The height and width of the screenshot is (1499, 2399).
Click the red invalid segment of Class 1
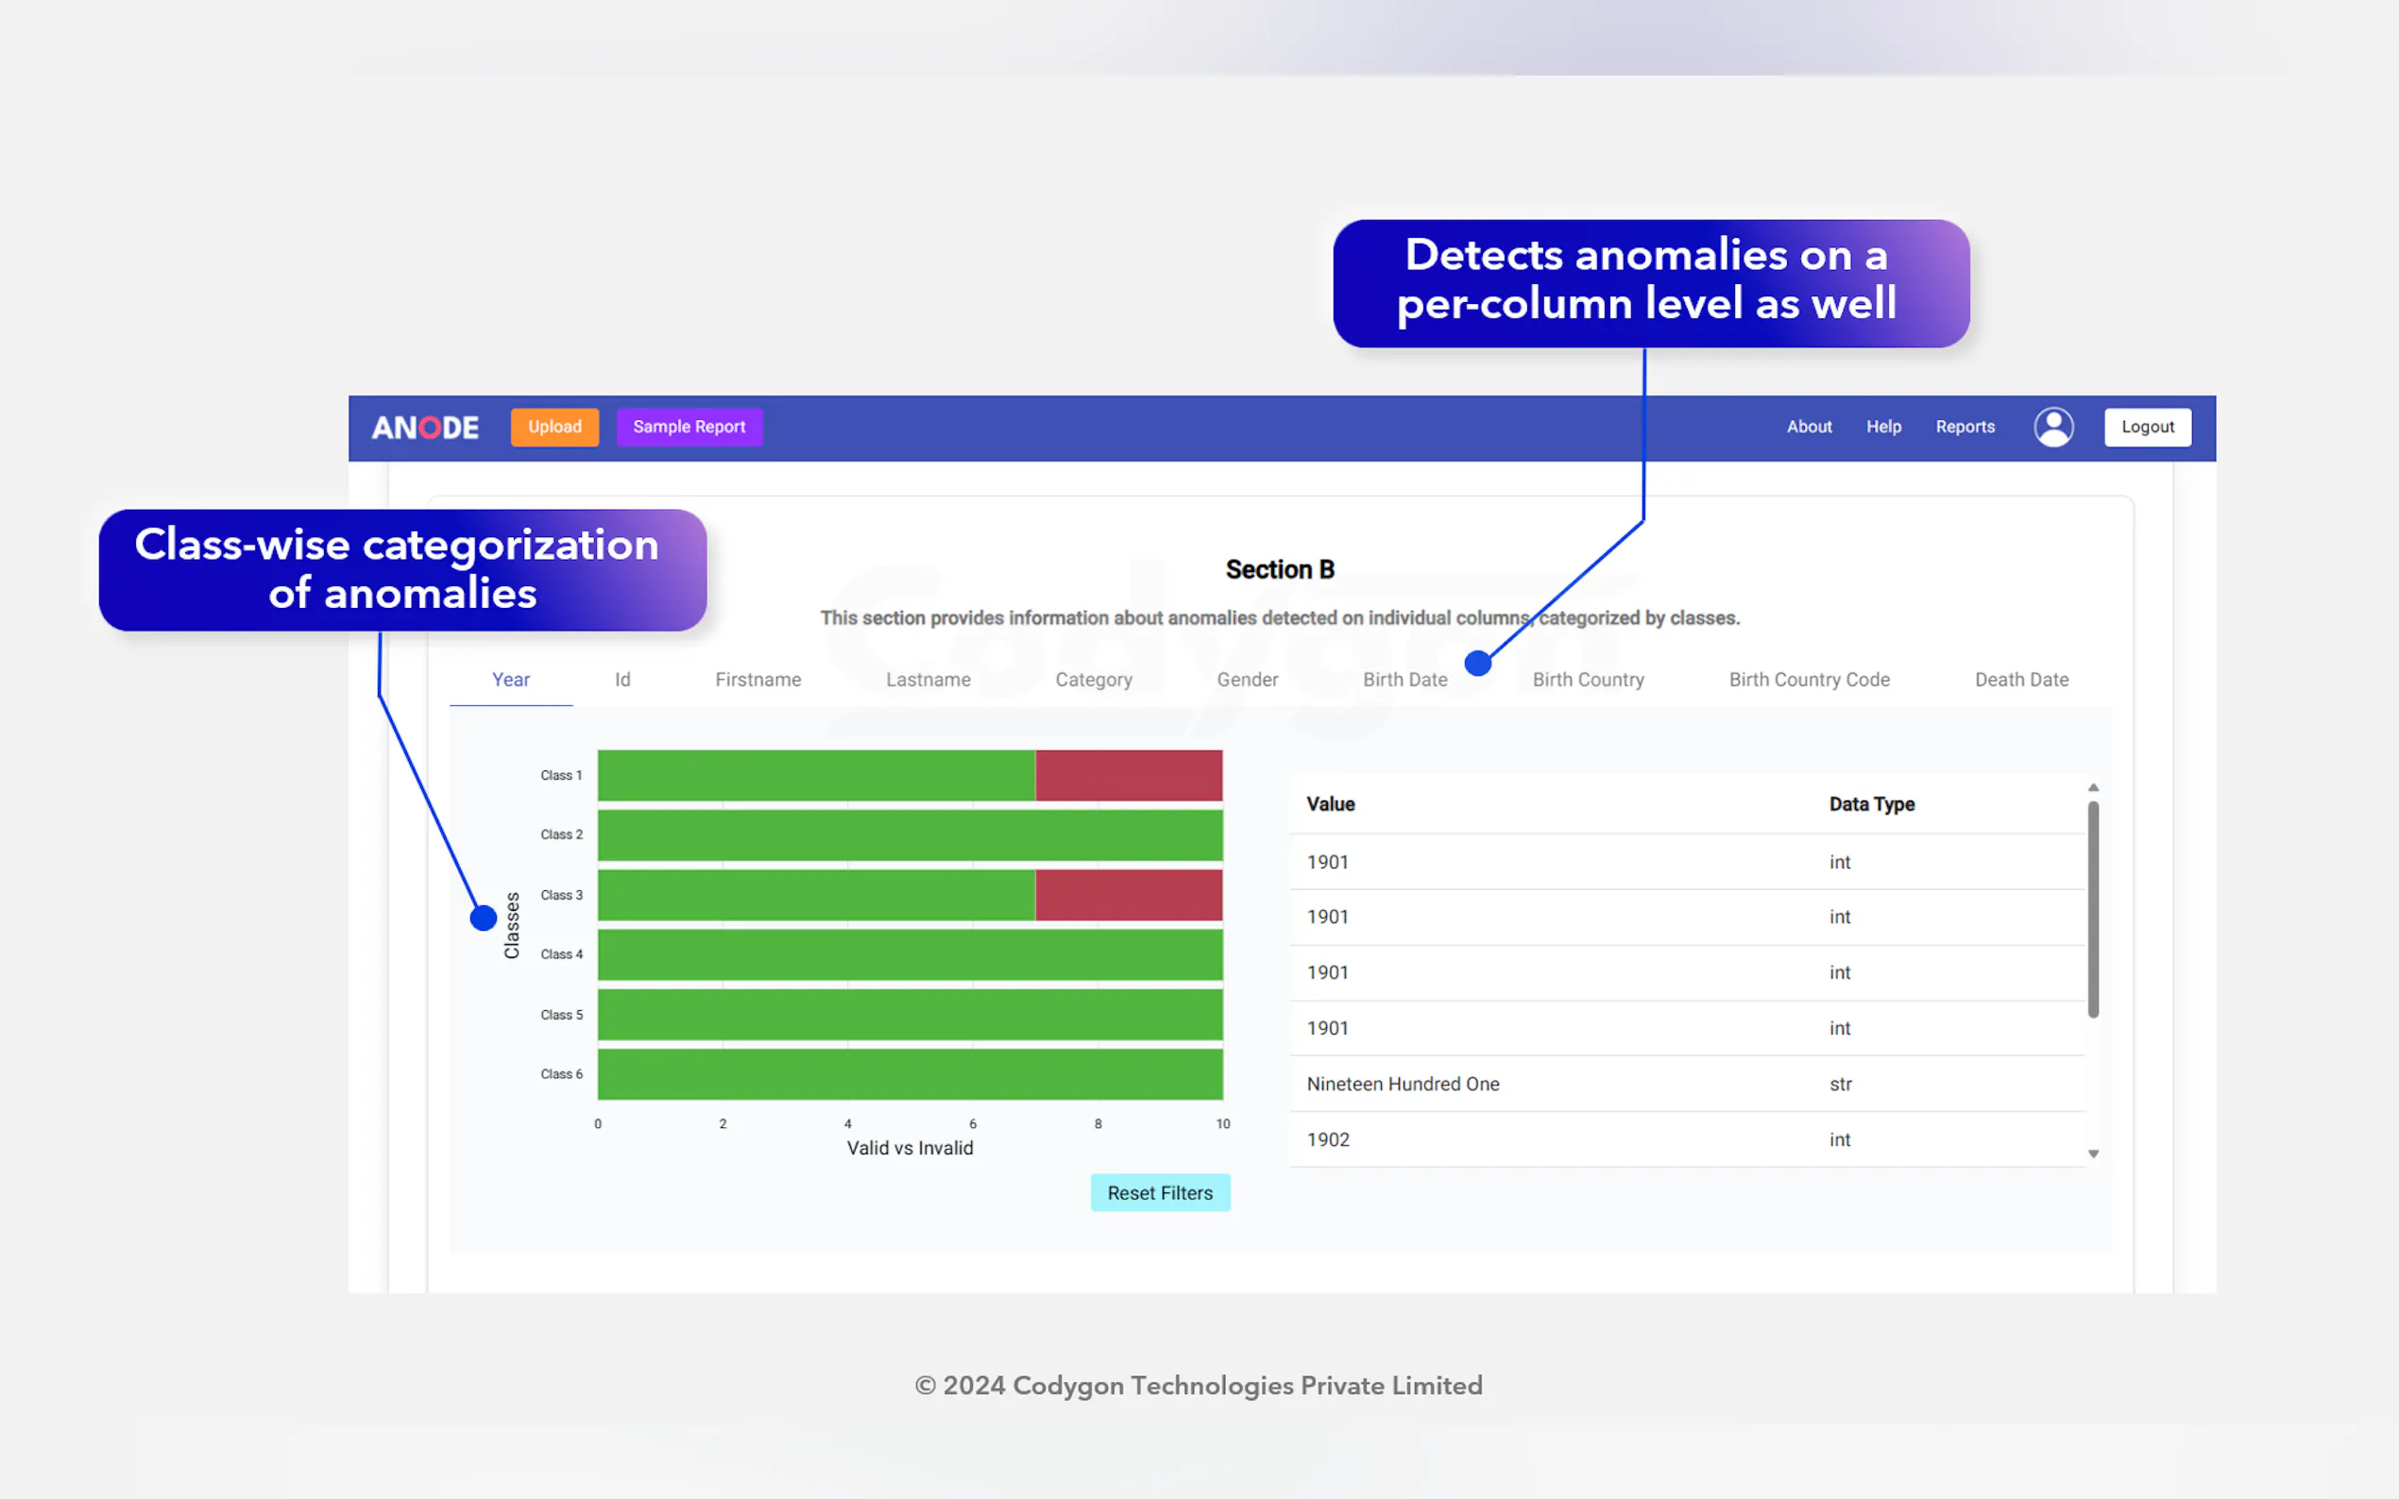pyautogui.click(x=1128, y=775)
